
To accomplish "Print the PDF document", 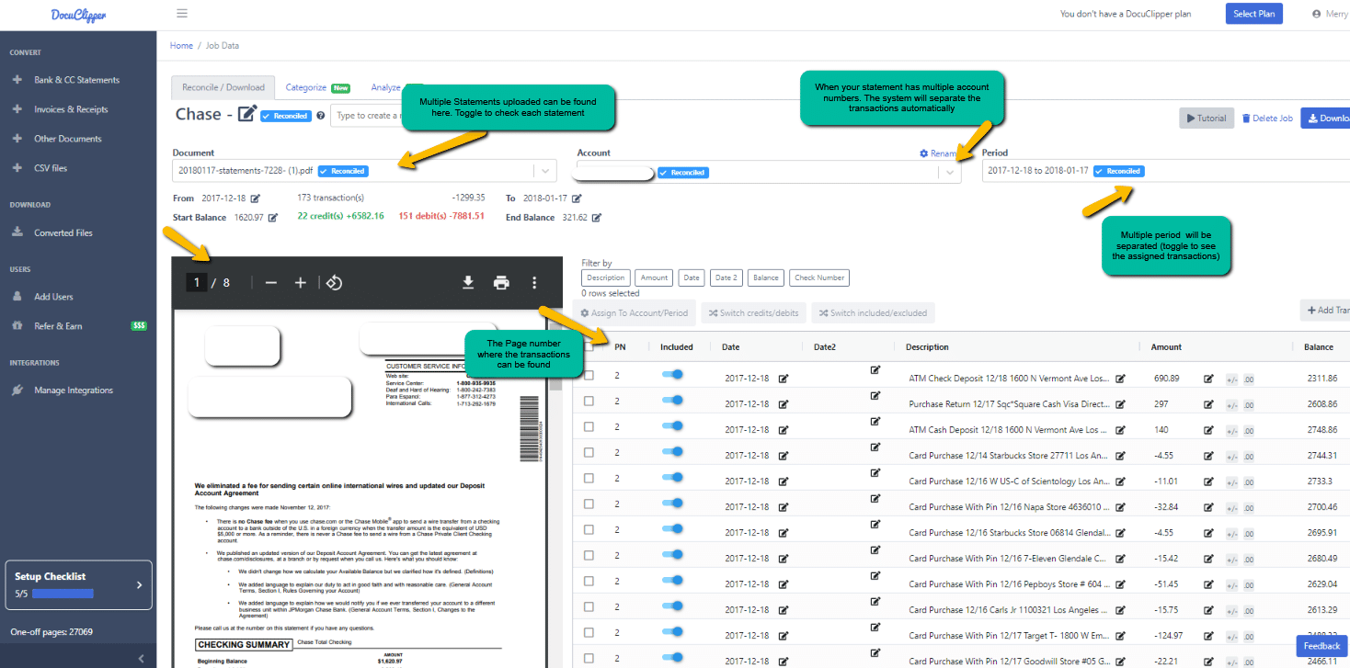I will pyautogui.click(x=501, y=283).
